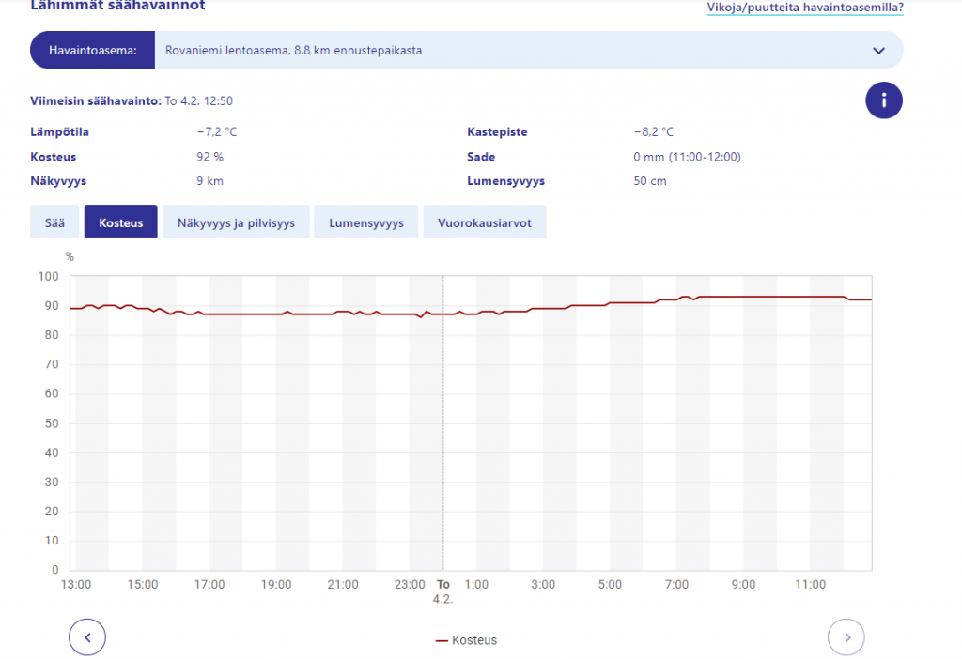Toggle the Kosteus series legend label
This screenshot has width=962, height=659.
(474, 641)
